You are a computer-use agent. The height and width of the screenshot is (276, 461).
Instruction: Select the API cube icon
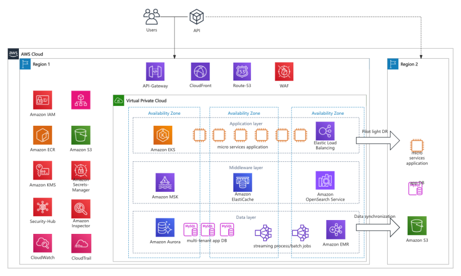197,17
